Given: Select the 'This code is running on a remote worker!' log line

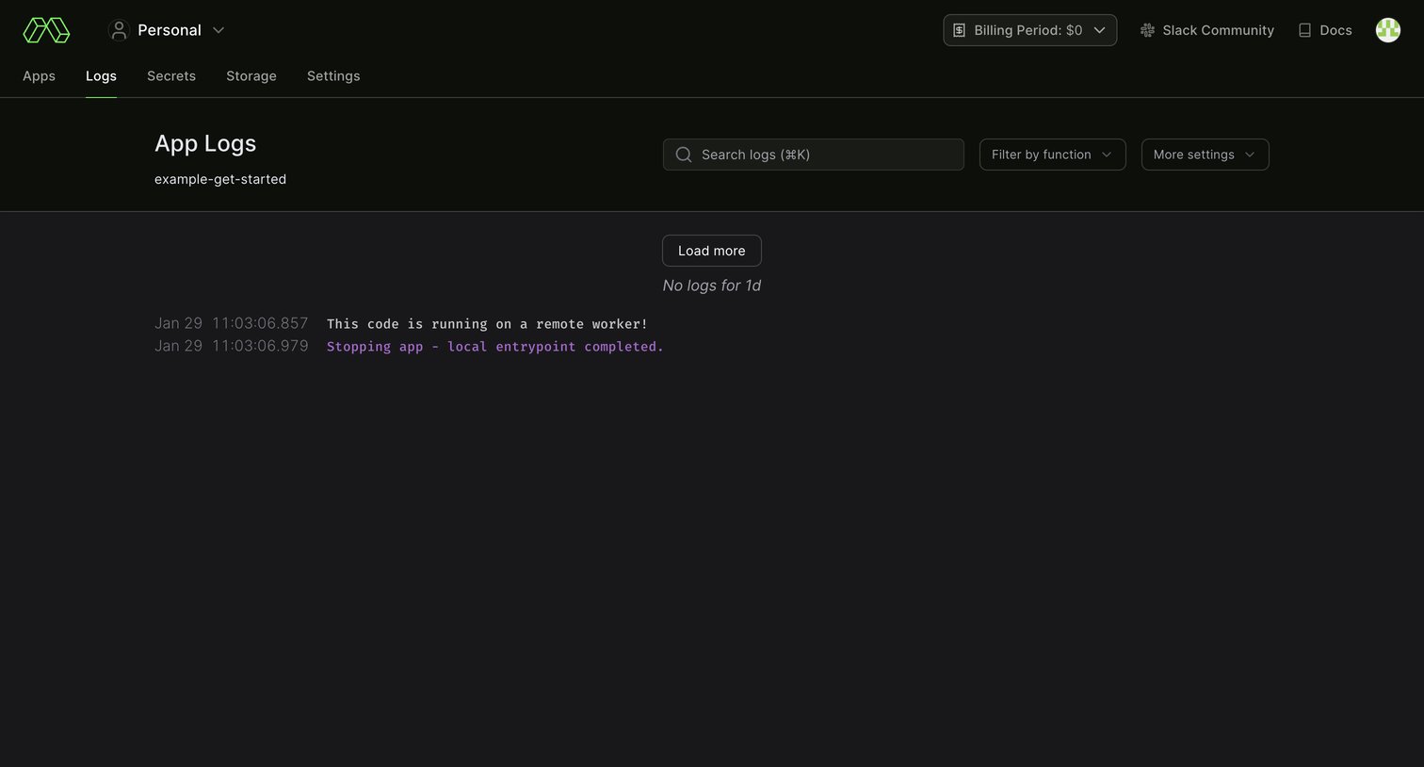Looking at the screenshot, I should click(487, 324).
